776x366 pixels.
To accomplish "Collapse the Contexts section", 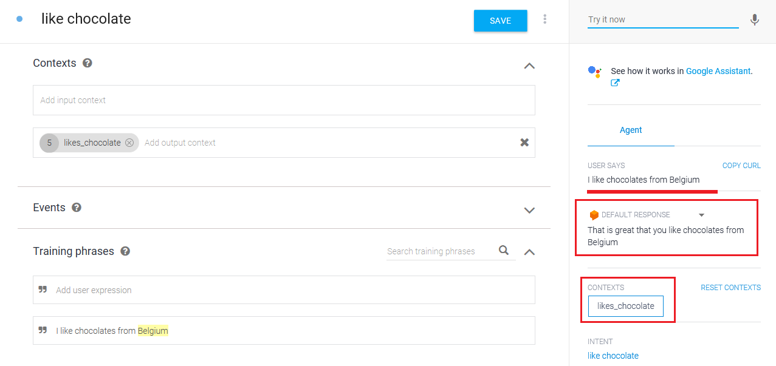I will [x=529, y=66].
